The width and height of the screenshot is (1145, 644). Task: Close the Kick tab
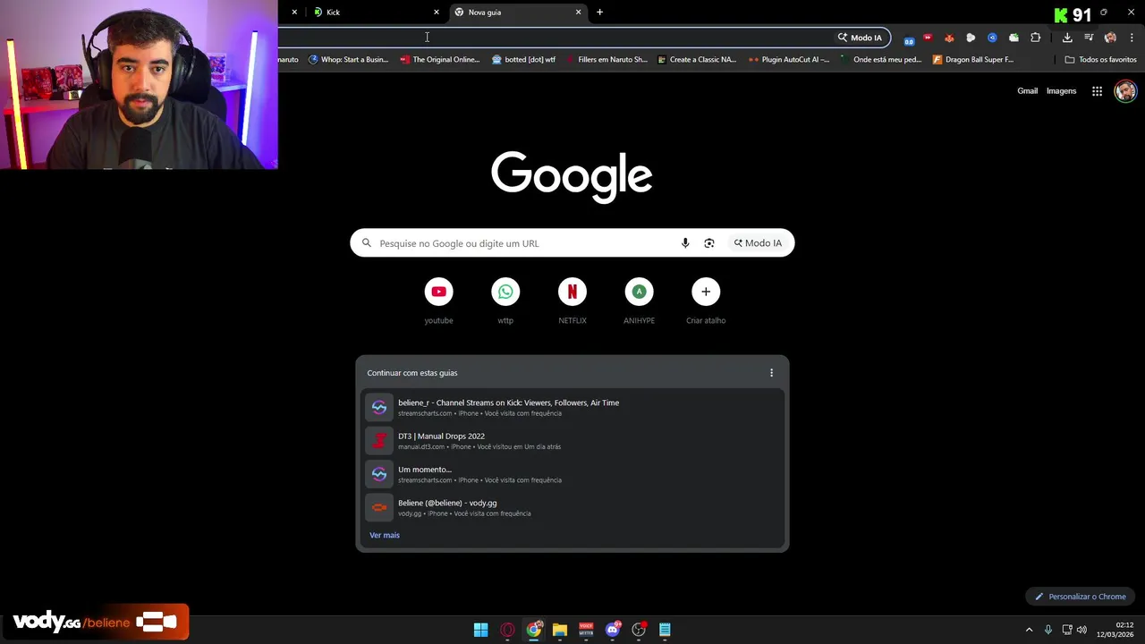click(437, 13)
